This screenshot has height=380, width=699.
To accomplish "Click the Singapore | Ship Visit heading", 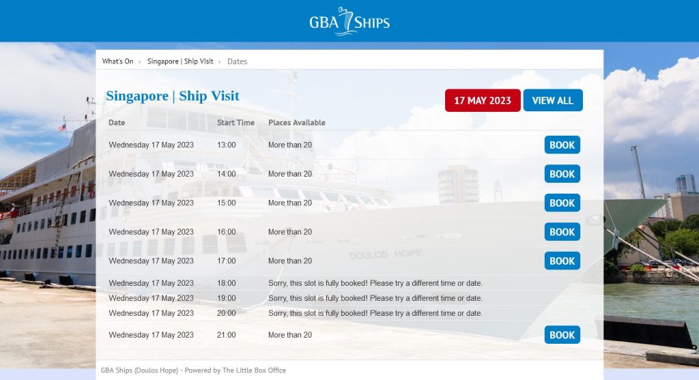I will (173, 96).
